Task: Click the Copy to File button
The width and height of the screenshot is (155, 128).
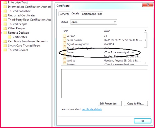Action: [136, 103]
